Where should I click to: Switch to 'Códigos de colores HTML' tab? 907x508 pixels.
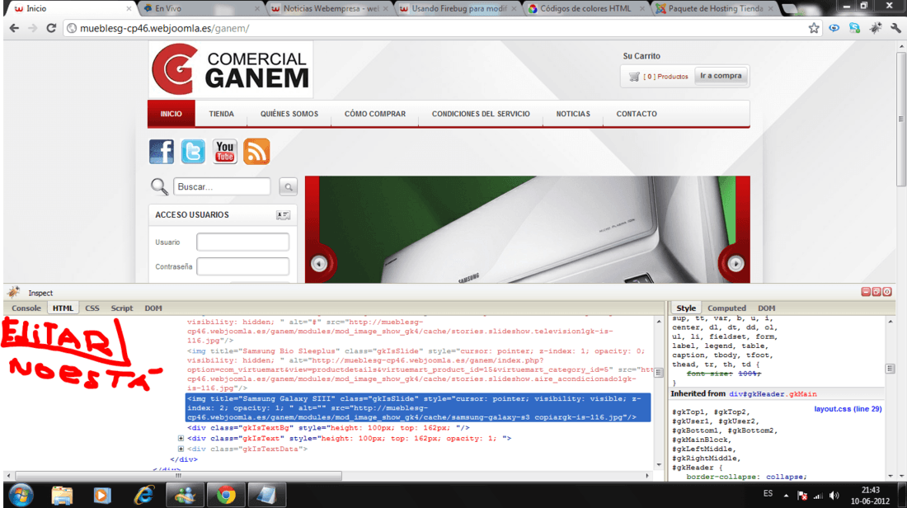585,9
